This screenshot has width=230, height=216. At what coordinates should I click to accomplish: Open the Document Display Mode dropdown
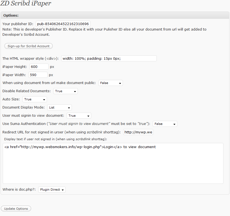click(60, 107)
